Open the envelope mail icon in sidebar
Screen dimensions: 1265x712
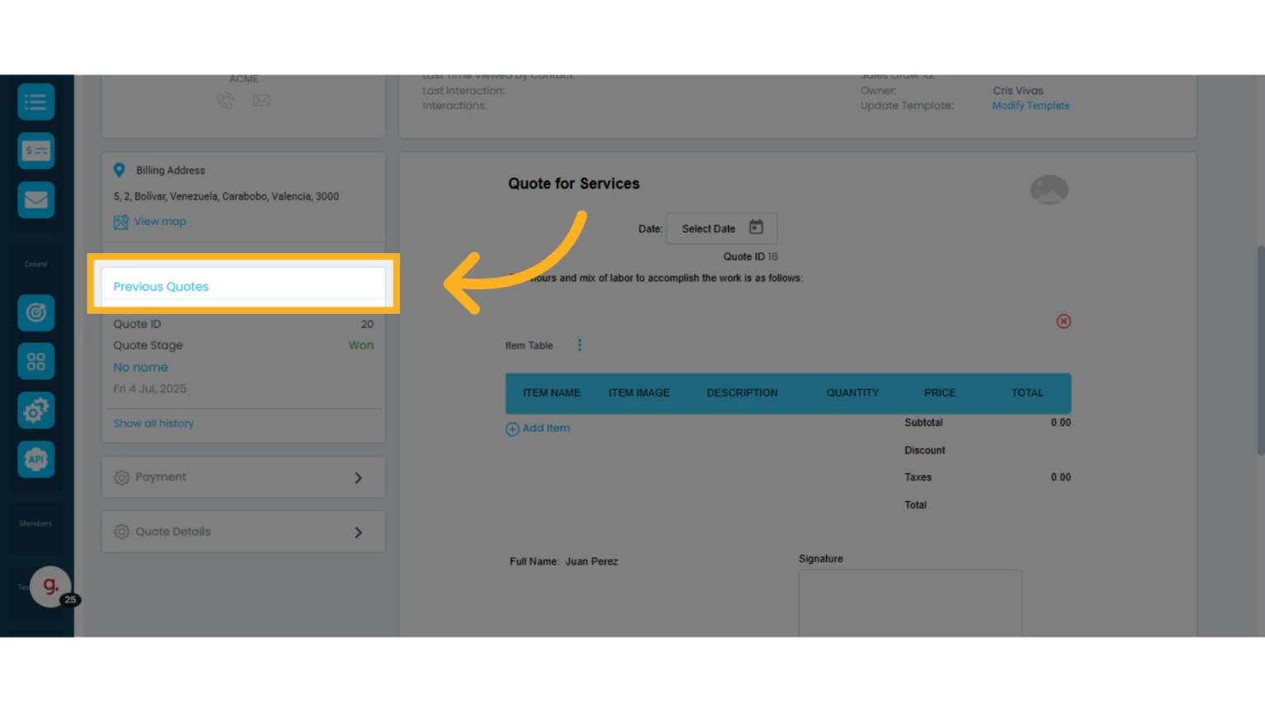[35, 199]
